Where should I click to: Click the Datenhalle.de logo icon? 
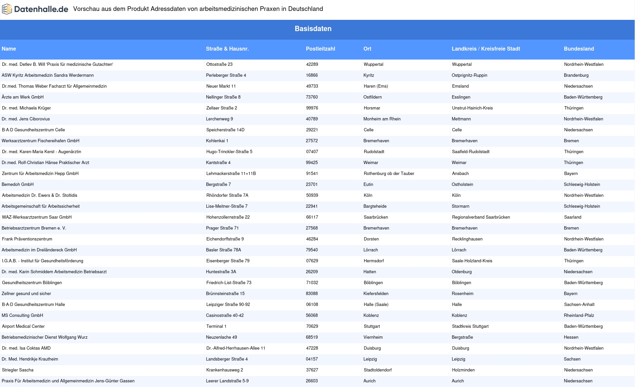[x=7, y=9]
